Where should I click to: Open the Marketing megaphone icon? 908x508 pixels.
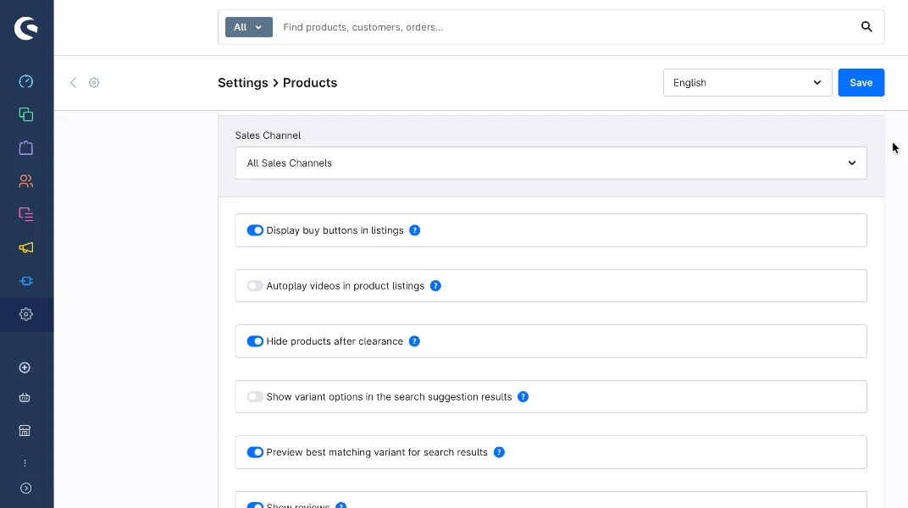[26, 247]
